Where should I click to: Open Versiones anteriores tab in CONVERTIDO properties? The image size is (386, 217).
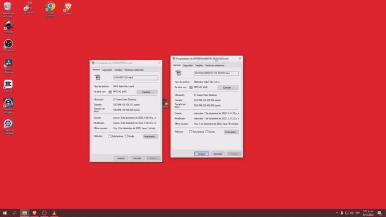click(x=134, y=70)
